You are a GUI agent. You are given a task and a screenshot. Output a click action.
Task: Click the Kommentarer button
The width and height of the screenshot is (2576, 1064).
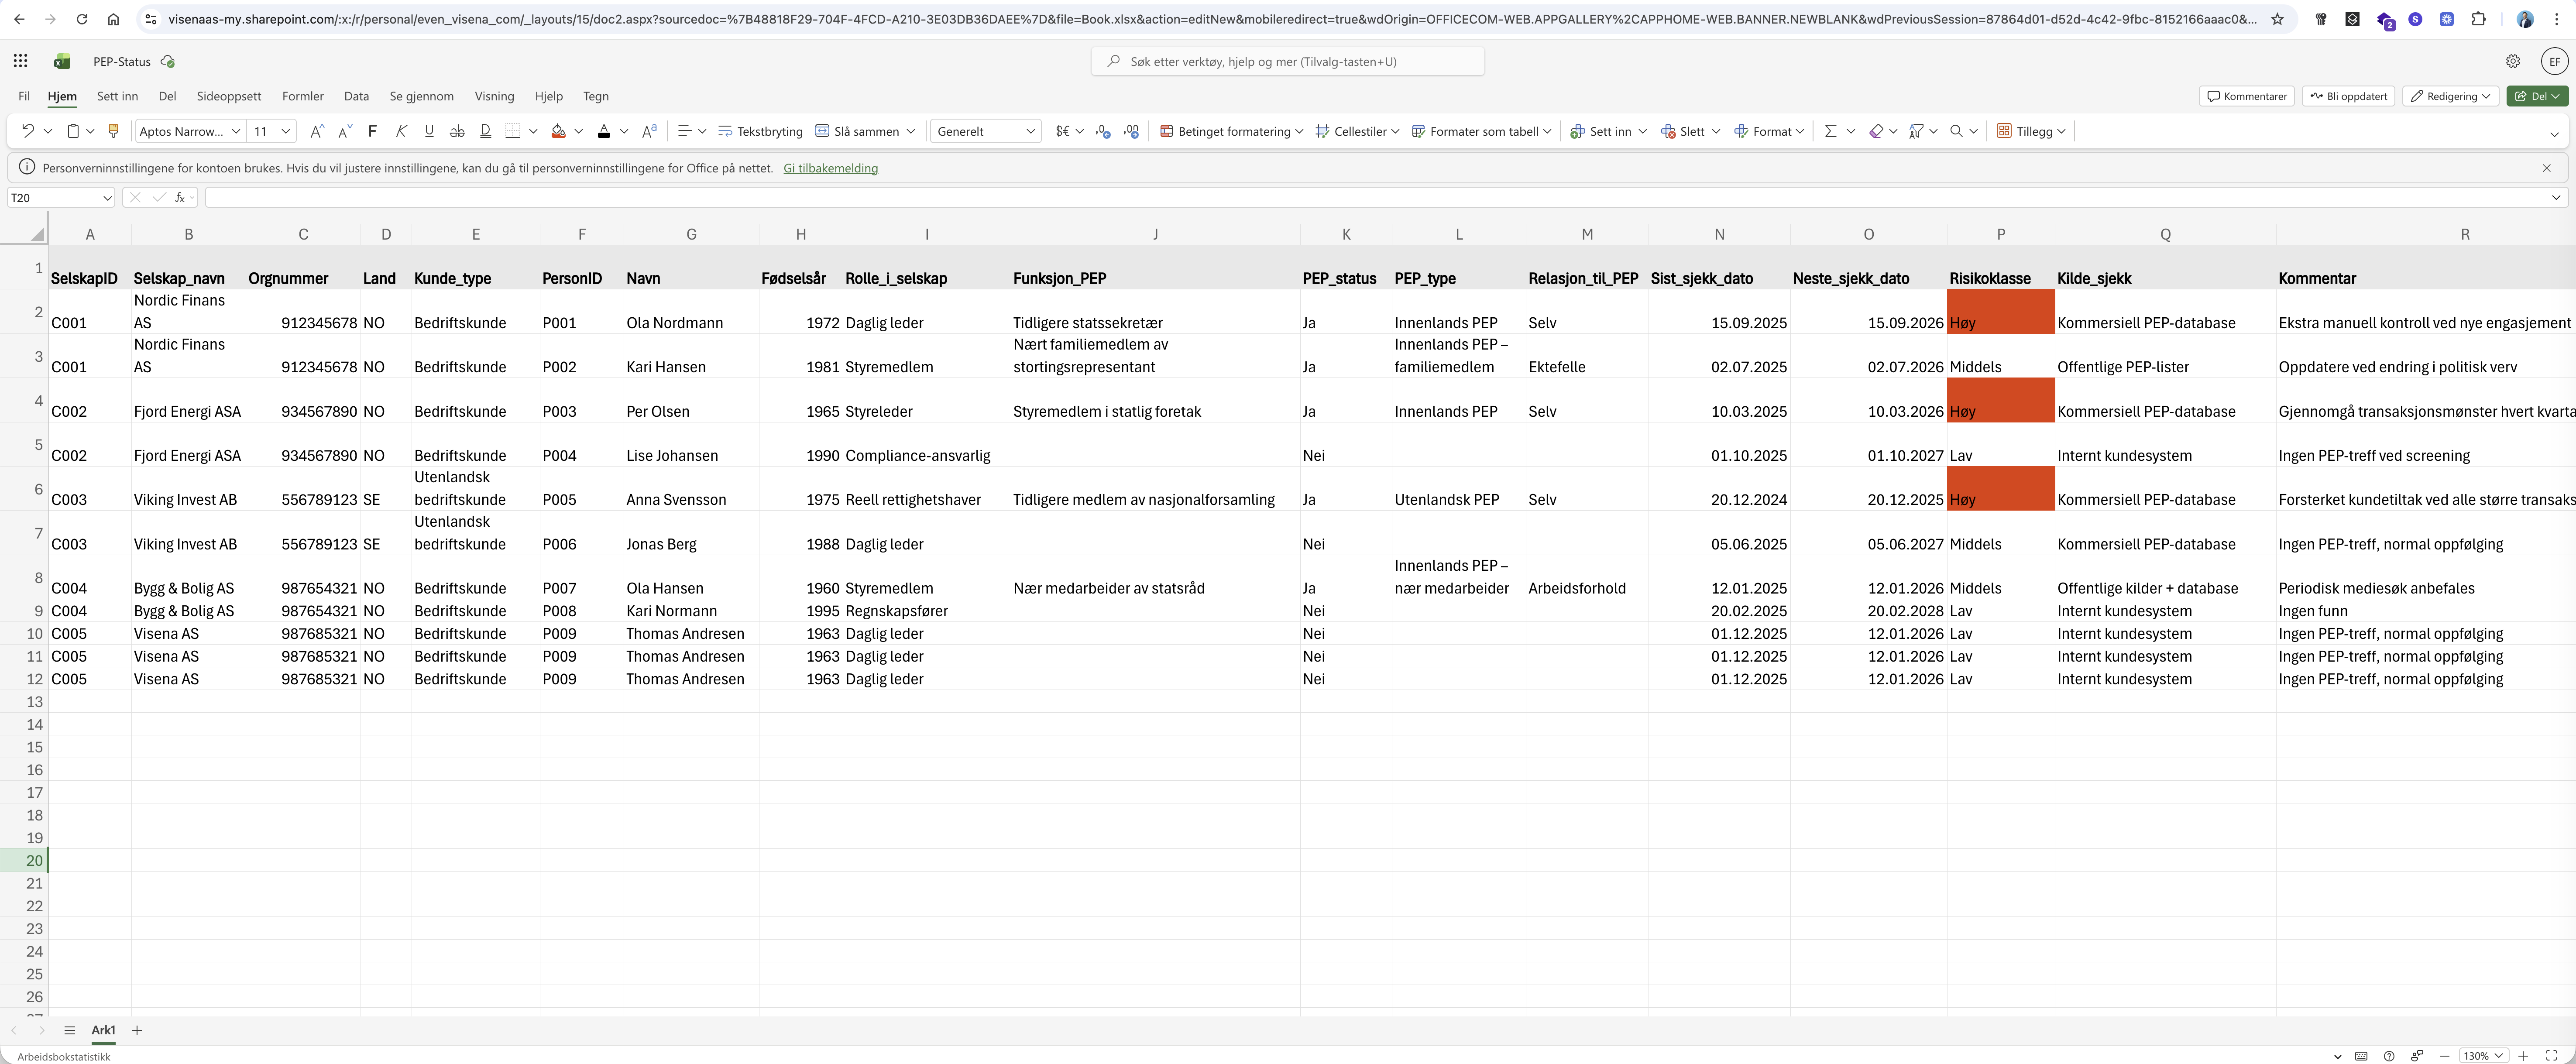pos(2247,96)
